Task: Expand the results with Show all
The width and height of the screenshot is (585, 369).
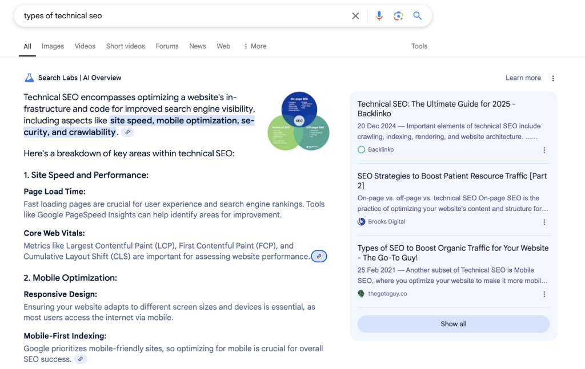Action: (x=453, y=323)
